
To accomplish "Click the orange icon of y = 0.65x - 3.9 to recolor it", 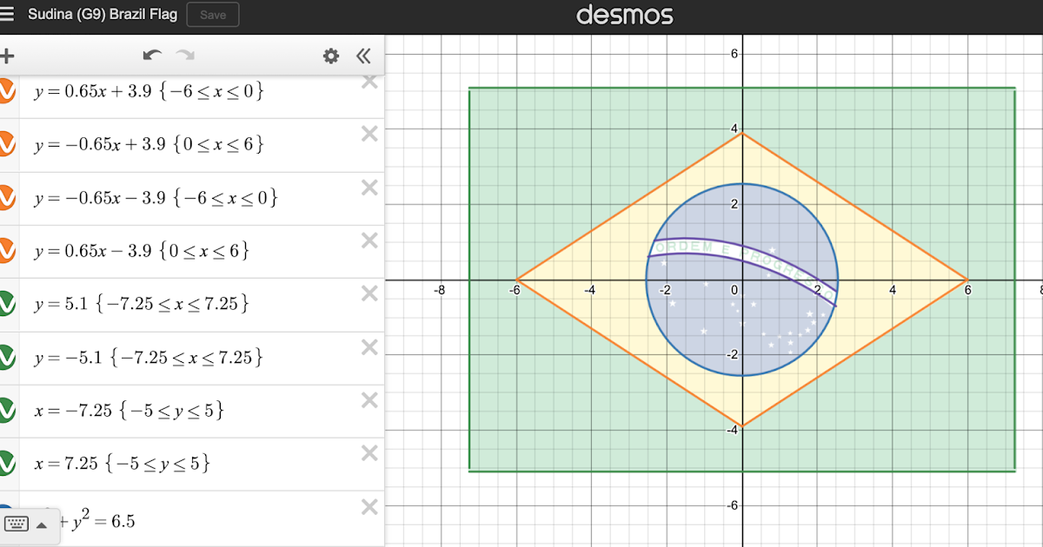I will tap(4, 251).
